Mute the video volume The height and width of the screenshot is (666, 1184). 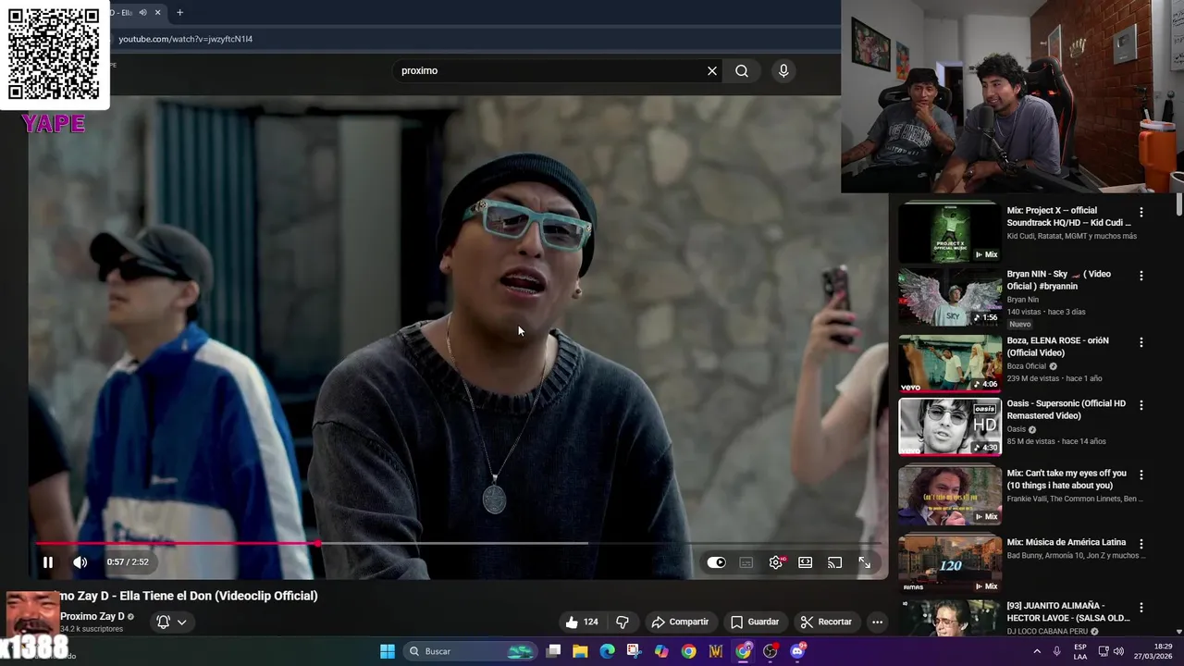80,561
